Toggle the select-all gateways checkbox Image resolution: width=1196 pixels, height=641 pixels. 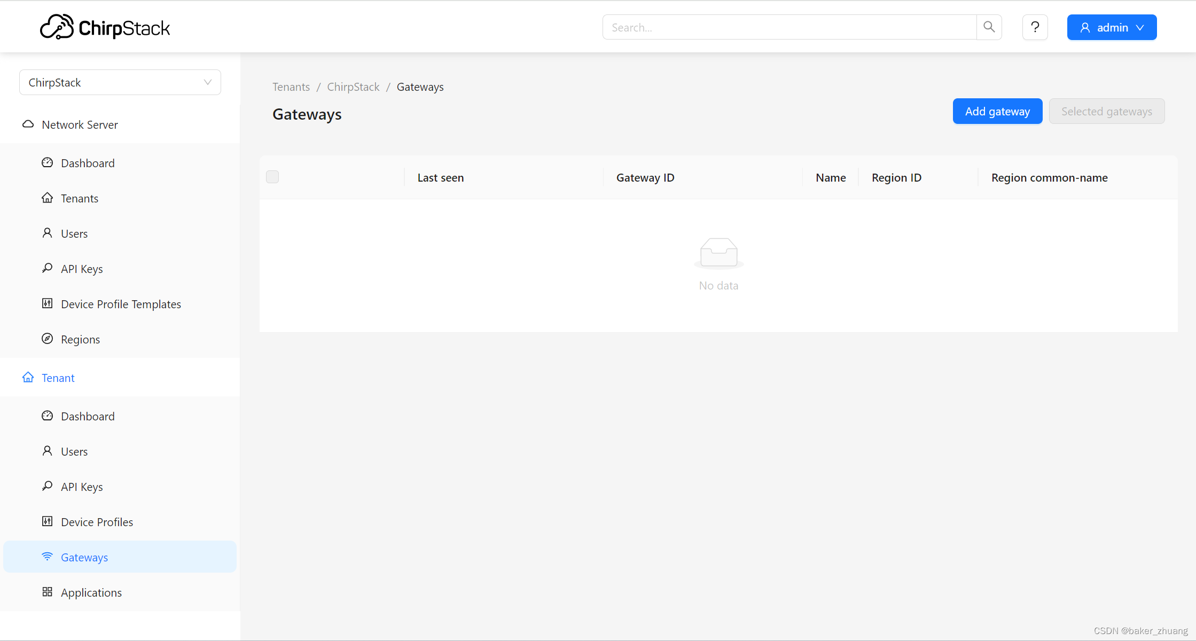click(x=272, y=177)
